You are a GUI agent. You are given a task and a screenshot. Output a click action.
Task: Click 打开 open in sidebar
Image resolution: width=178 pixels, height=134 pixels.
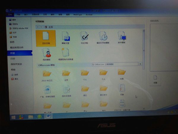[13, 32]
